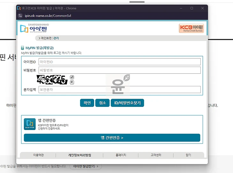The height and width of the screenshot is (173, 233).
Task: Go to 홈페이지 from footer
Action: [x=121, y=155]
